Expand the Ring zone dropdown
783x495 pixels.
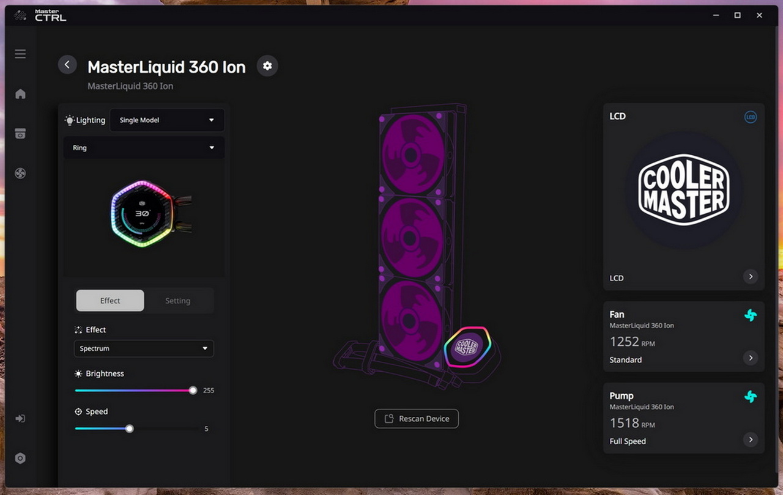144,148
